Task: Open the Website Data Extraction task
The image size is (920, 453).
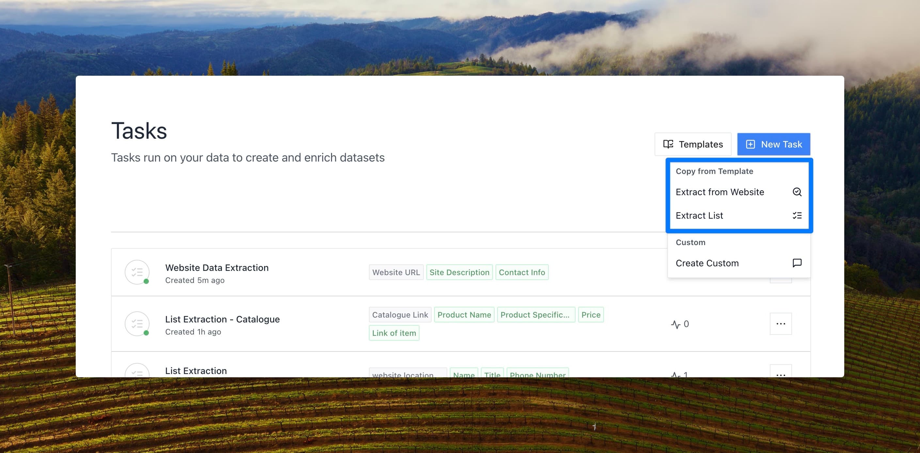Action: 217,268
